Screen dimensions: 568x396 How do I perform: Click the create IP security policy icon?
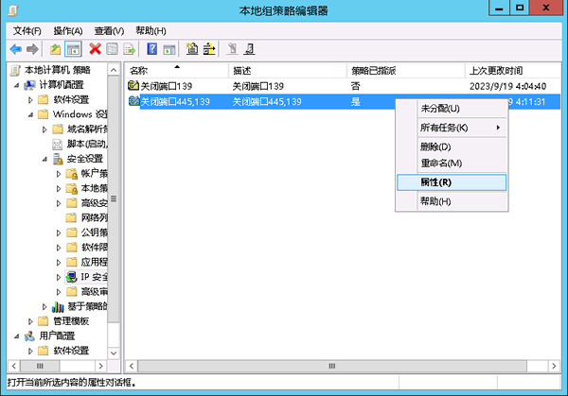[192, 49]
